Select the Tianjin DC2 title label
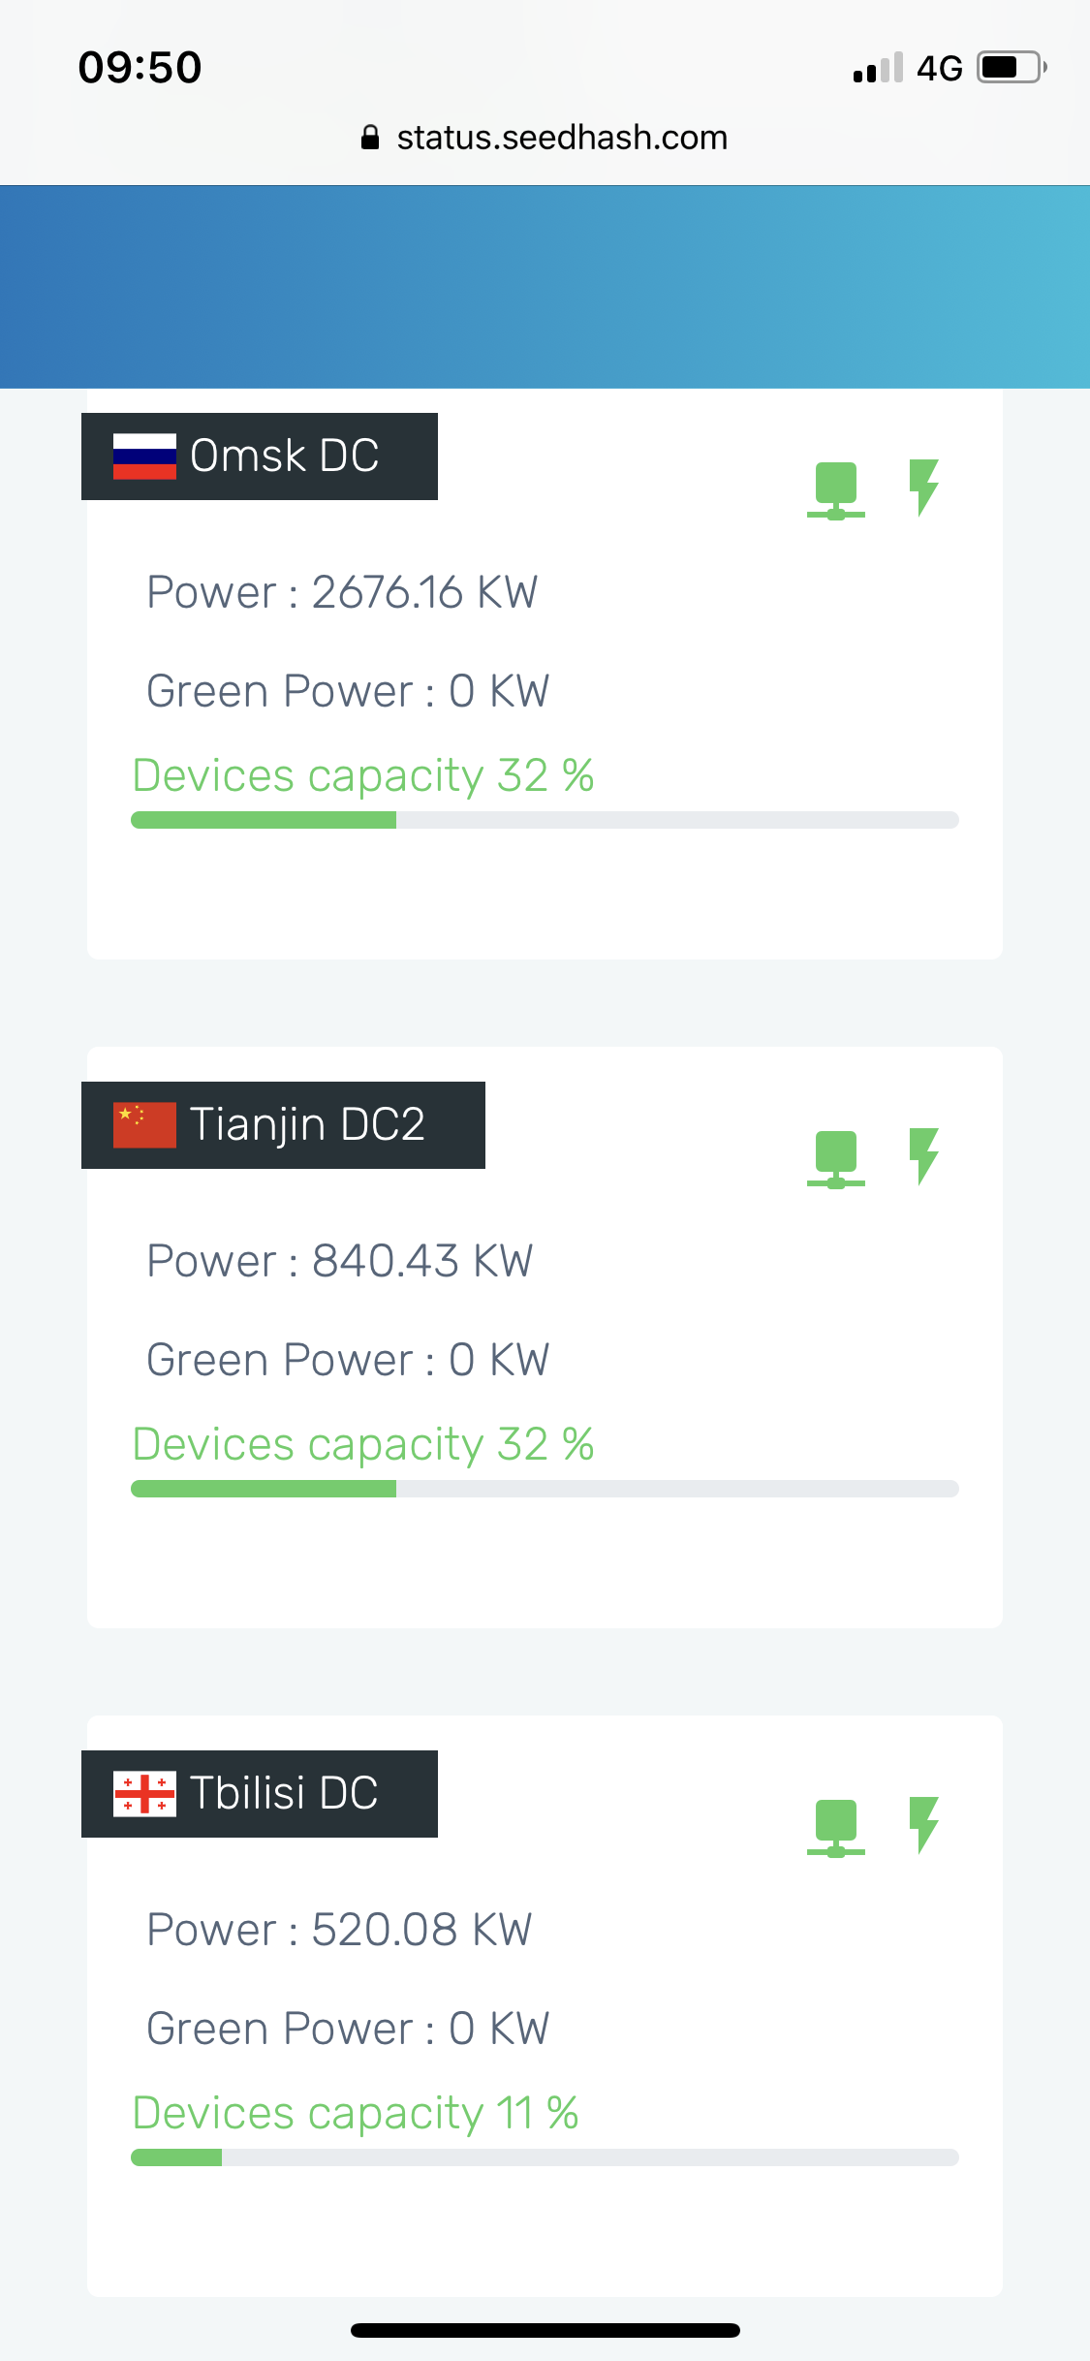 [307, 1125]
